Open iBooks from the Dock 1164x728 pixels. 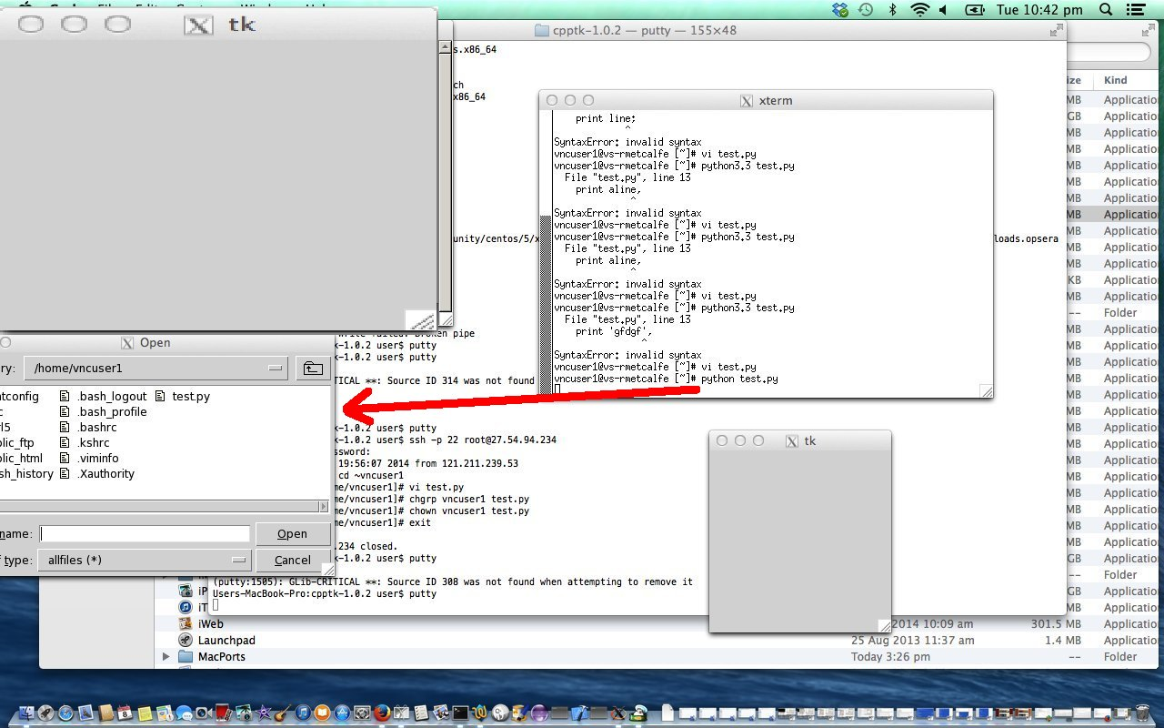(323, 713)
